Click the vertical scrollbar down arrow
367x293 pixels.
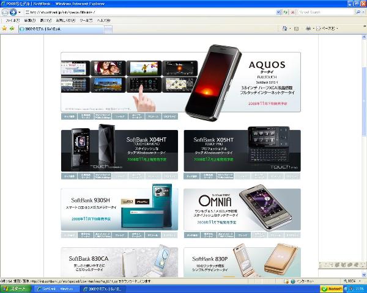tap(364, 274)
